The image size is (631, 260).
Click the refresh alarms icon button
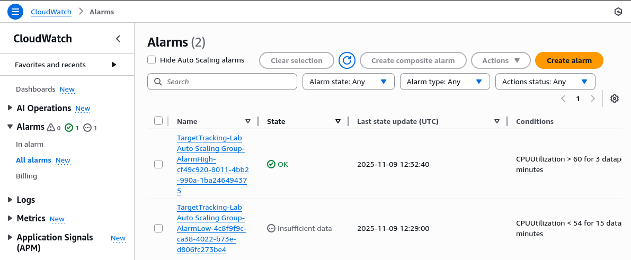pos(347,60)
